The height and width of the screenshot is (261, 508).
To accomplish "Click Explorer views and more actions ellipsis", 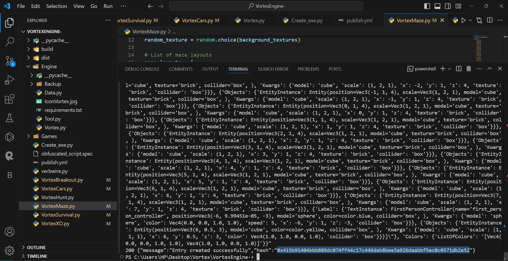I will tap(108, 20).
